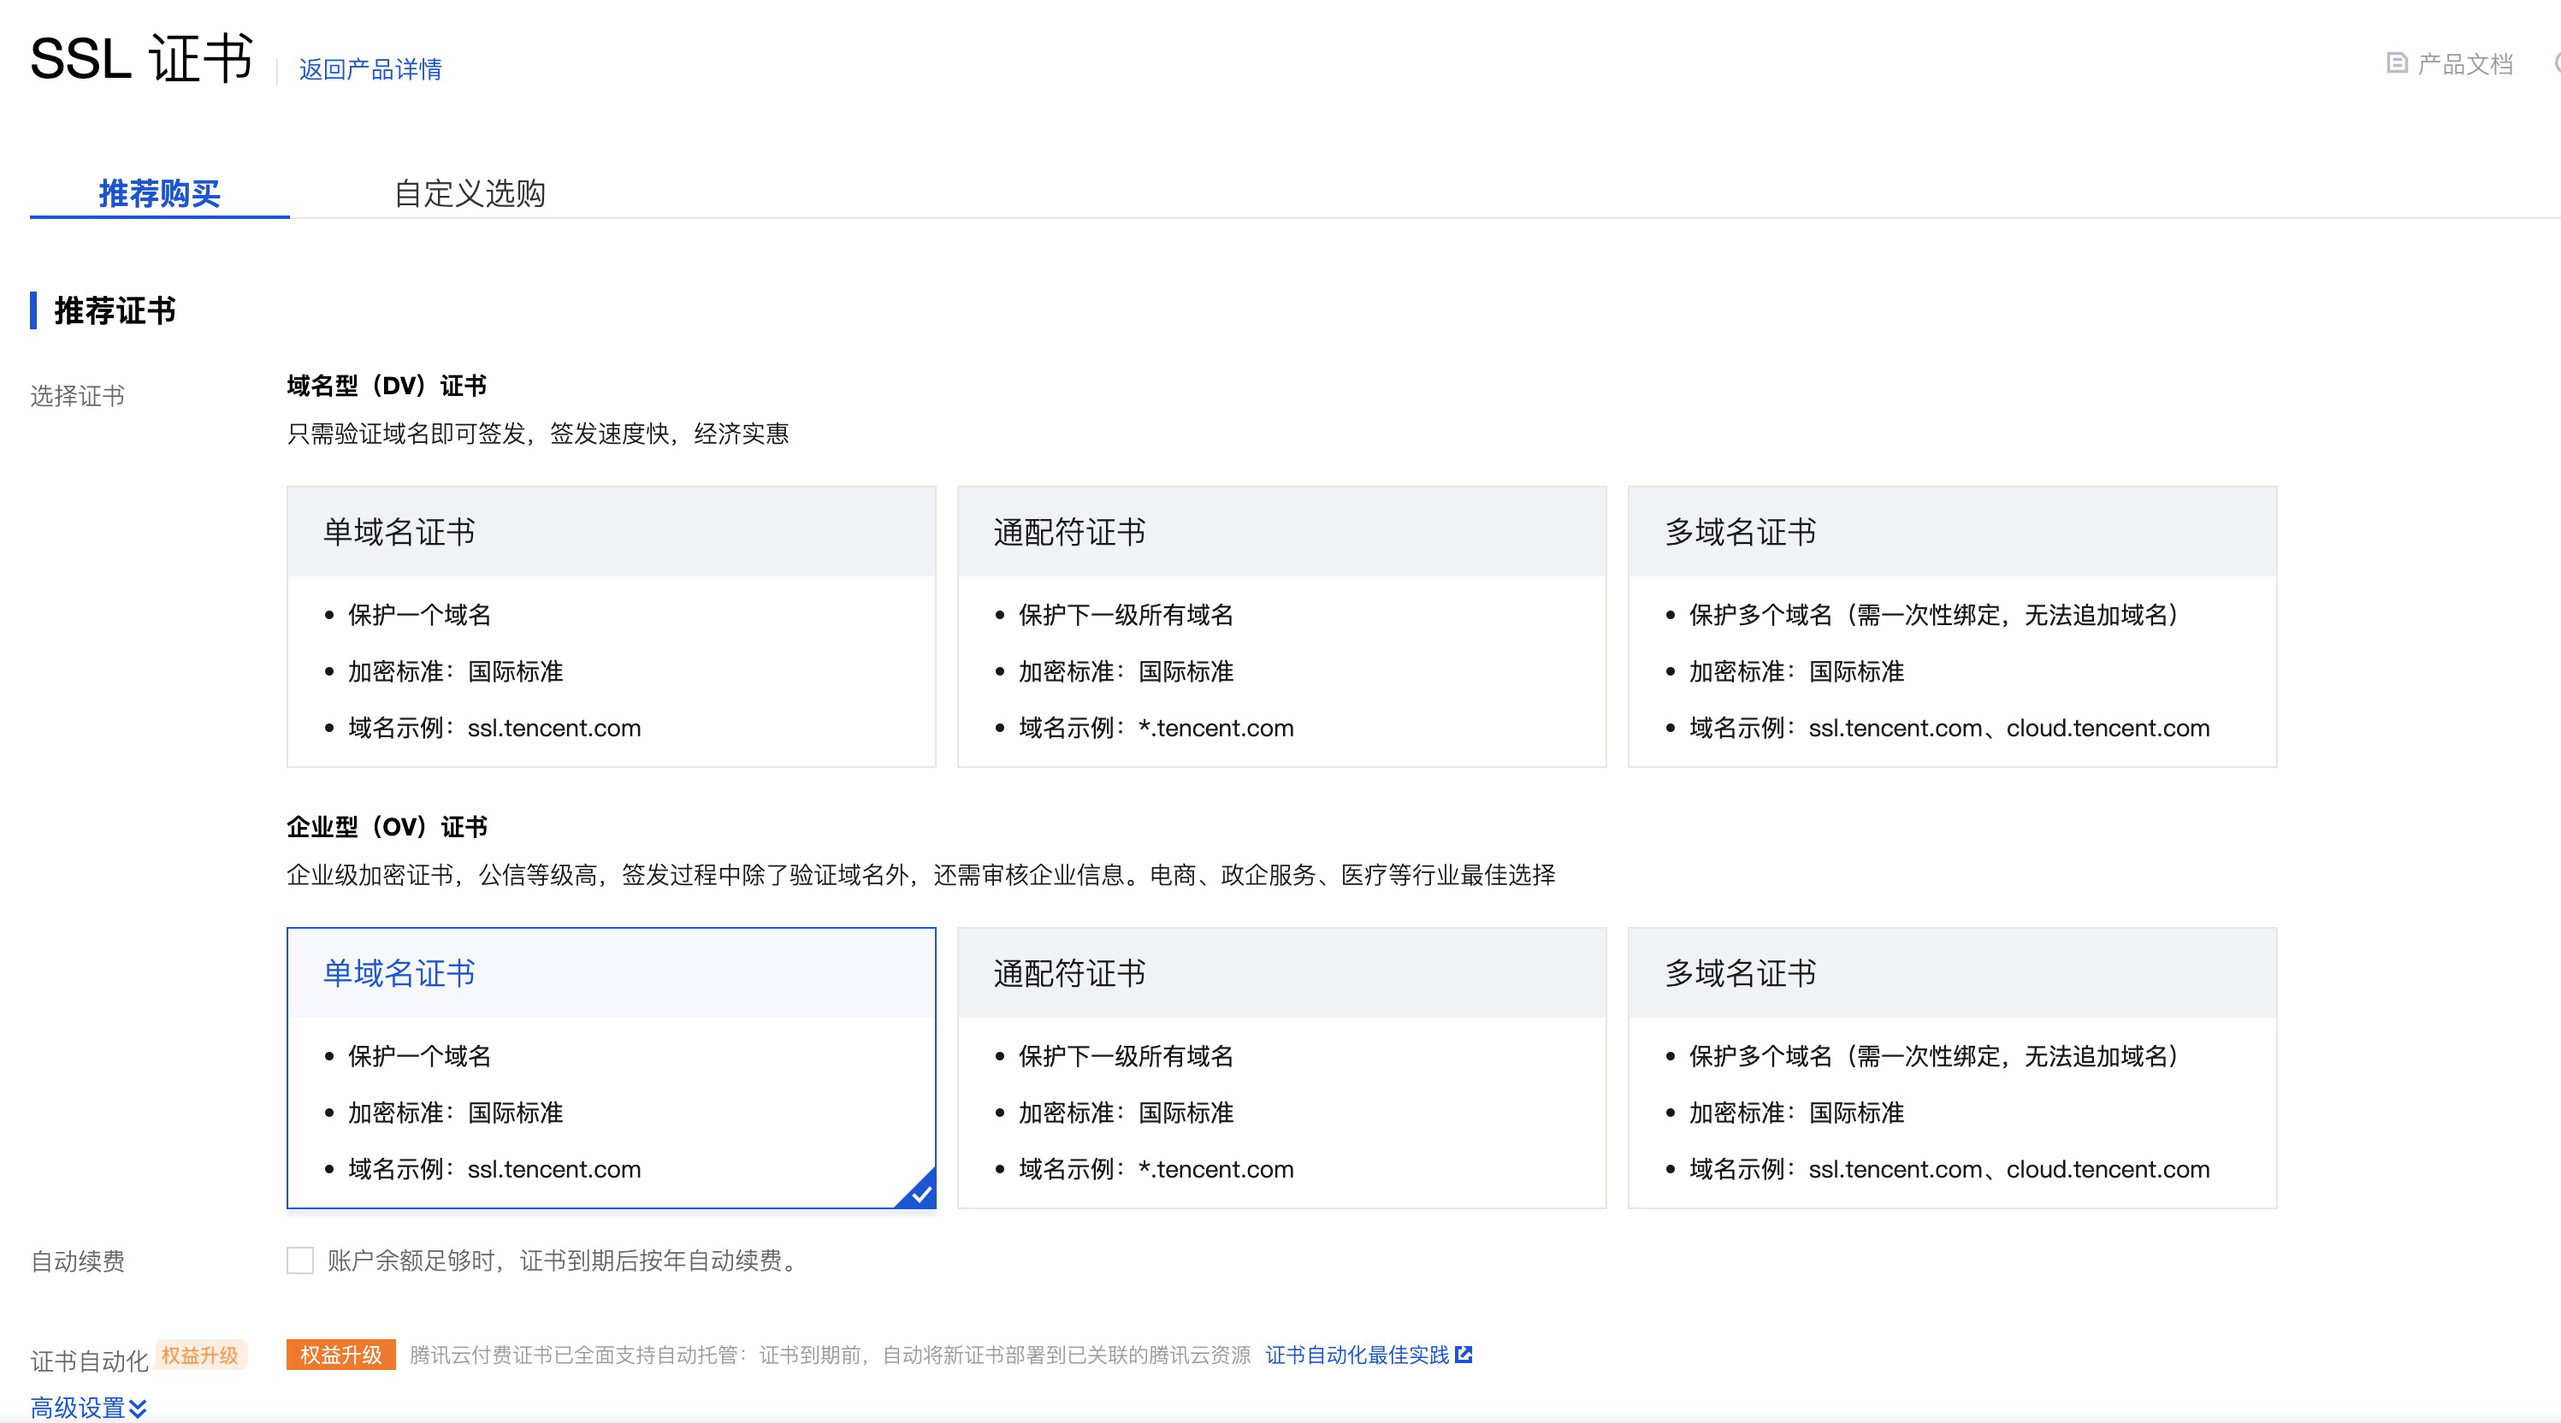
Task: Select the DV 单域名证书 card
Action: 611,626
